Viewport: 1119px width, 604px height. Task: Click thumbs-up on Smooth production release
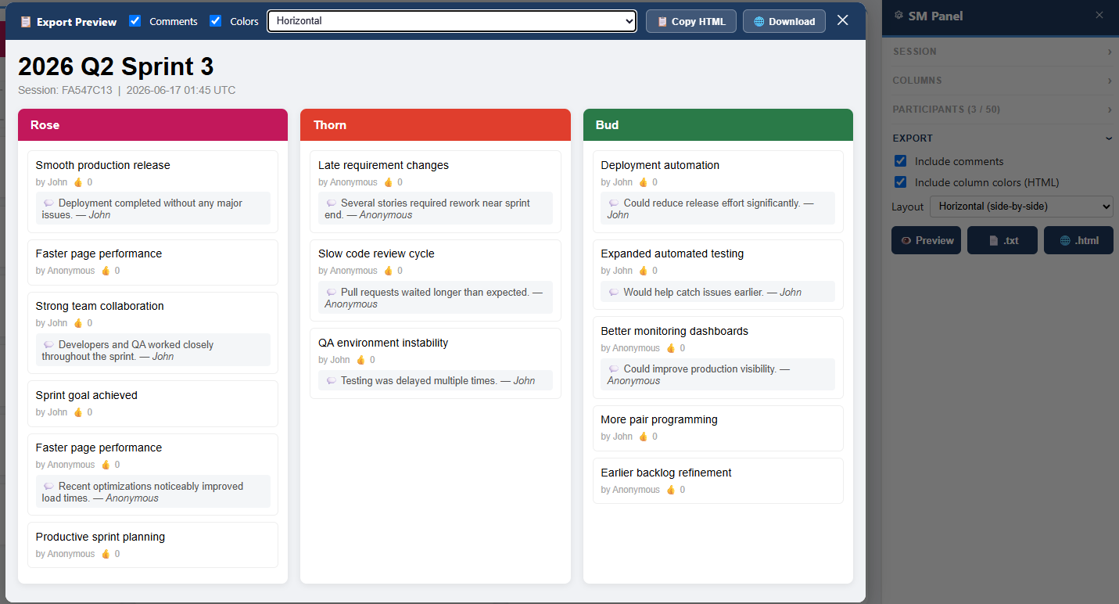77,182
